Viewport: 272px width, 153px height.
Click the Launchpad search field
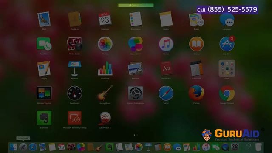(x=136, y=6)
